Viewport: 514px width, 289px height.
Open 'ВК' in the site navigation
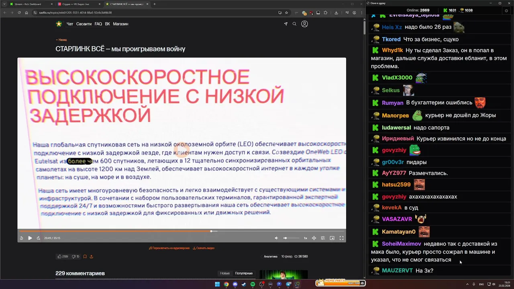tap(108, 24)
